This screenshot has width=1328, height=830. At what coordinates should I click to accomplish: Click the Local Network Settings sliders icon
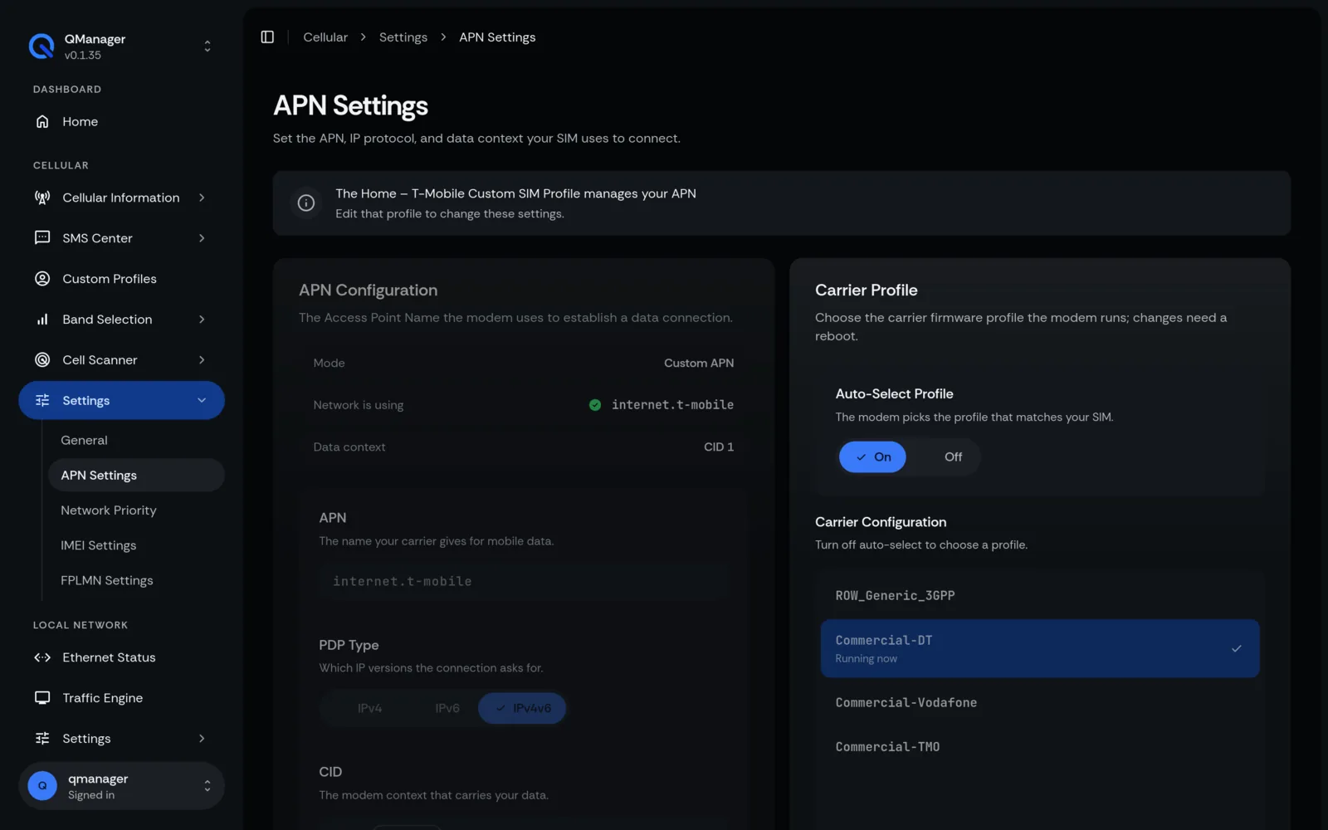click(42, 739)
